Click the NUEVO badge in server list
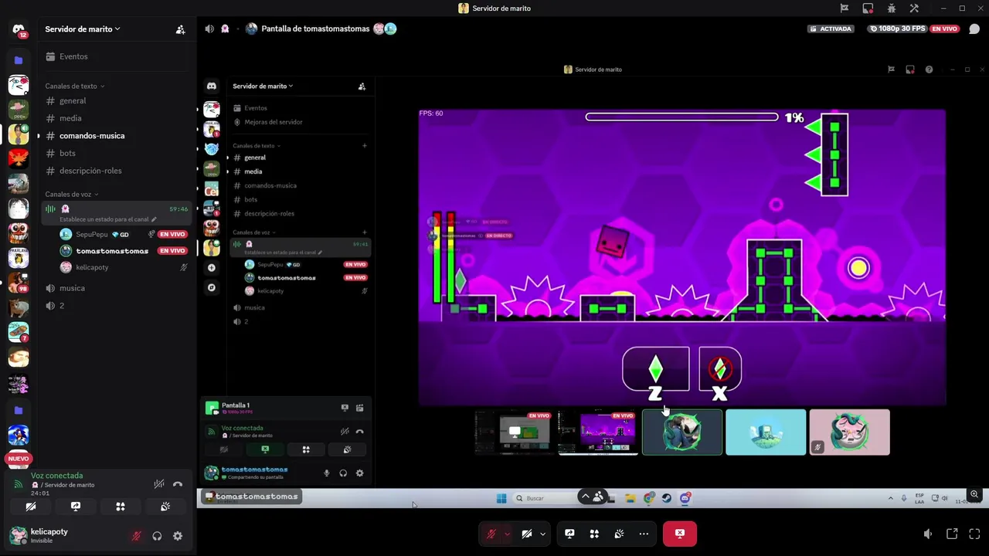 [19, 459]
